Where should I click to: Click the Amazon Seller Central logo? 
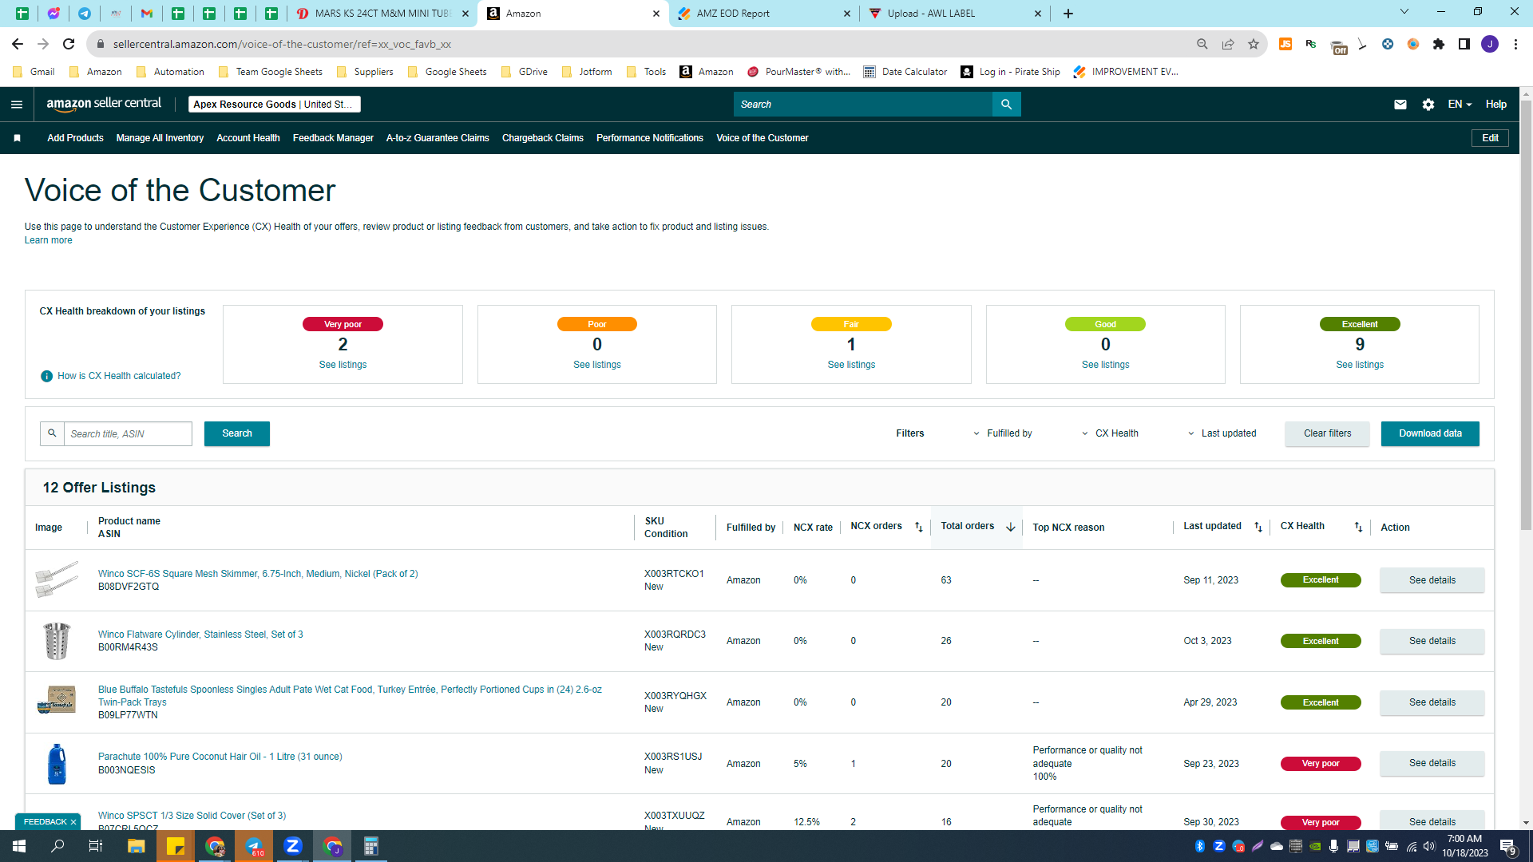[104, 104]
